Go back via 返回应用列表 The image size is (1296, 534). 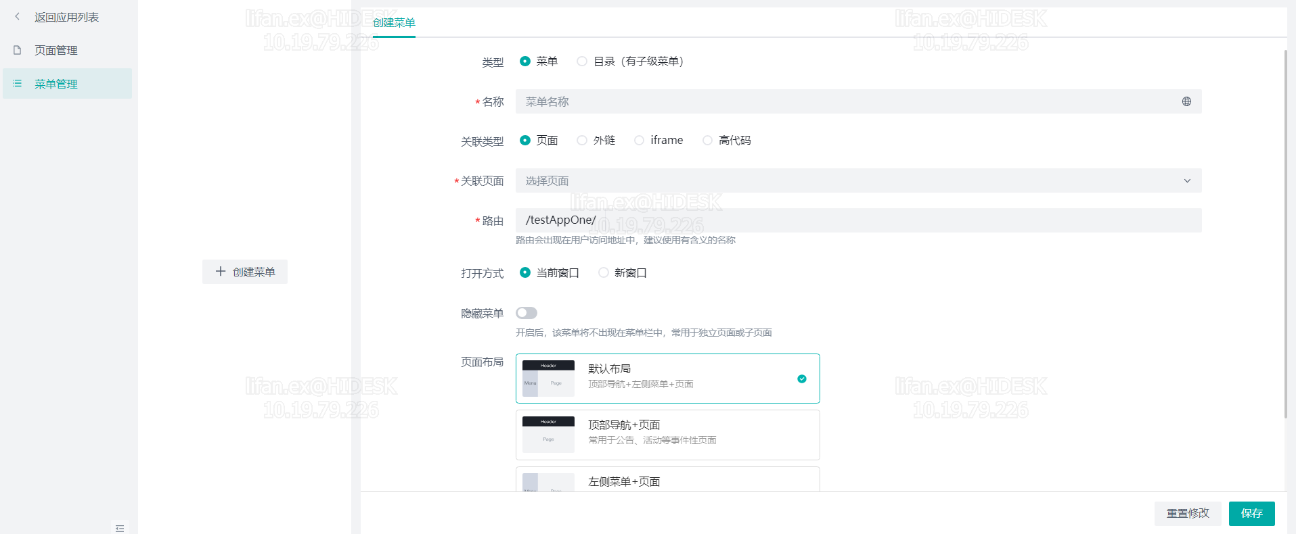pyautogui.click(x=67, y=17)
